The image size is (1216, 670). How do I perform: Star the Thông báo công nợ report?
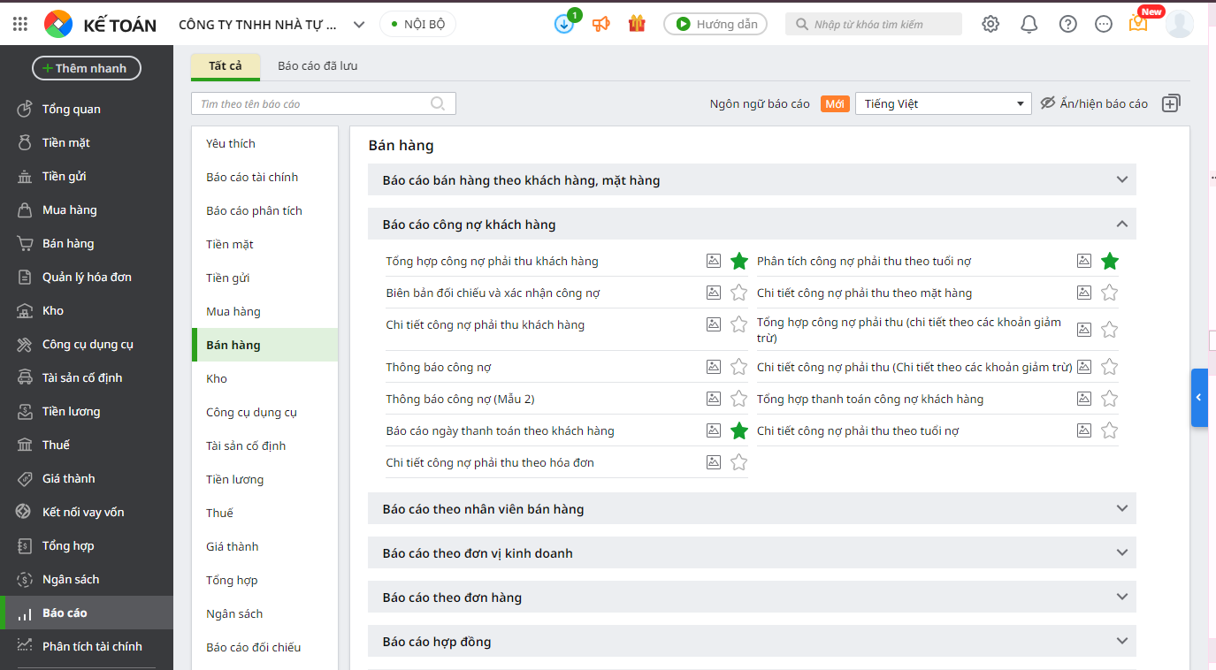click(x=739, y=367)
